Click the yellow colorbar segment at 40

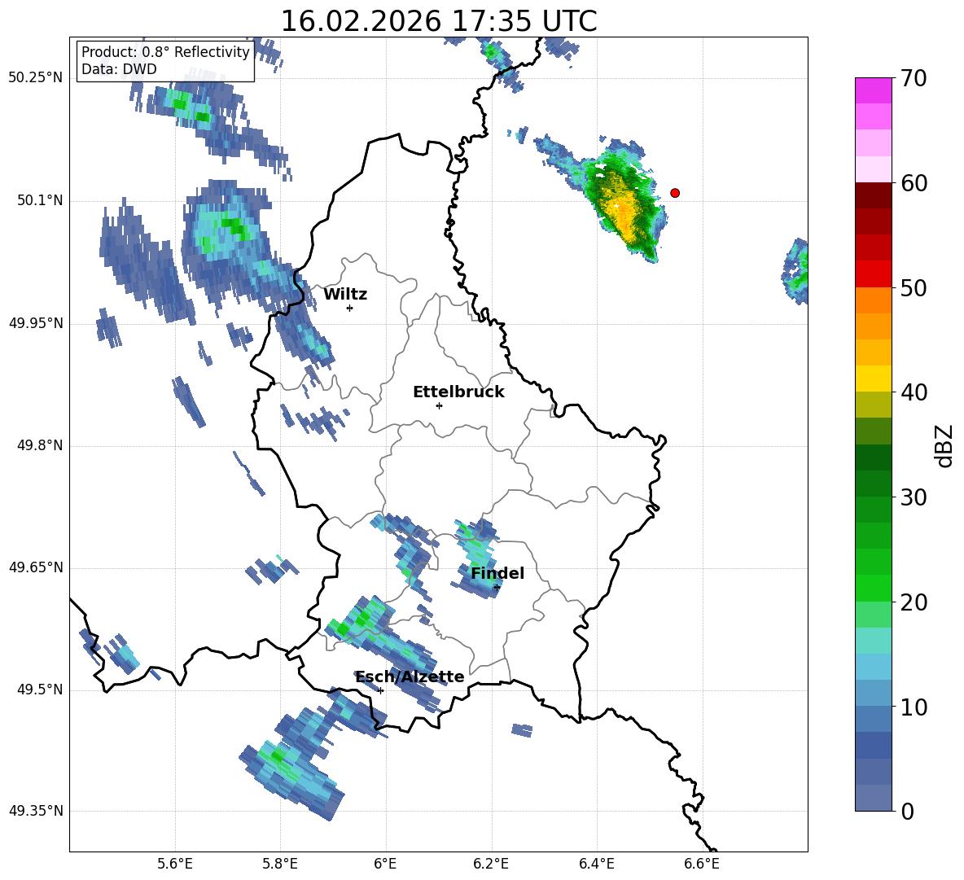[x=873, y=379]
